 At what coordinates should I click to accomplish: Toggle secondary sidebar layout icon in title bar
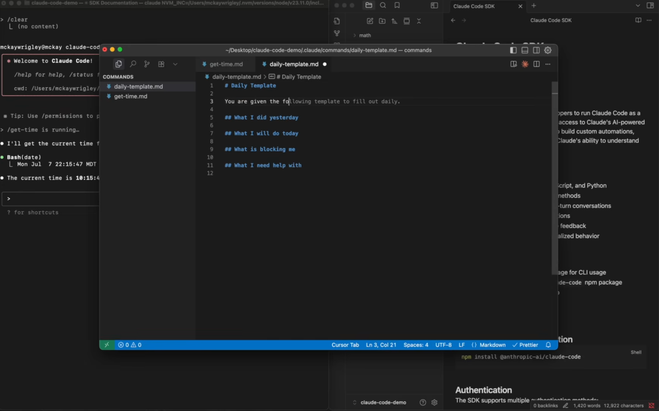536,50
